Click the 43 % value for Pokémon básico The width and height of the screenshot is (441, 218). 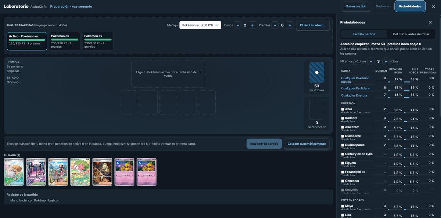414,79
